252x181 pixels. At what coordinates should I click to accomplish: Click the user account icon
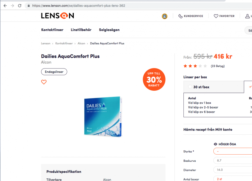248,16
